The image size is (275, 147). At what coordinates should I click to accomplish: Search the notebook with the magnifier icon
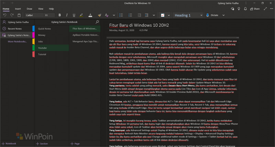point(97,22)
